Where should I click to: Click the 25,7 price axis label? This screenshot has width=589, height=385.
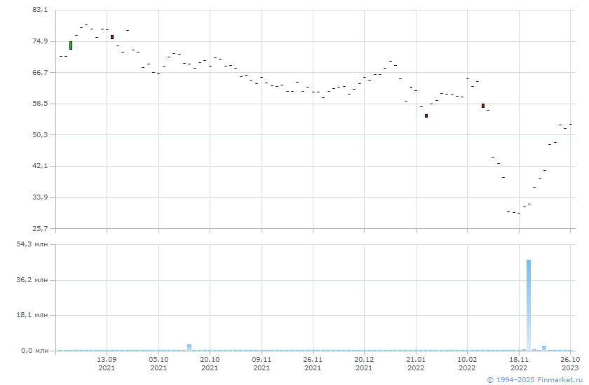click(40, 228)
